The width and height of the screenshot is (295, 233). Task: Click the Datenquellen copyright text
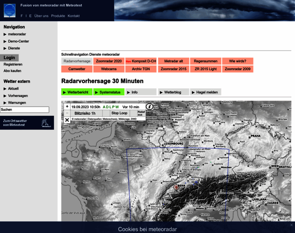point(104,119)
